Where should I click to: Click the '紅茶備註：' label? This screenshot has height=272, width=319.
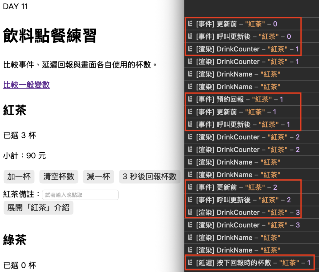pos(22,194)
